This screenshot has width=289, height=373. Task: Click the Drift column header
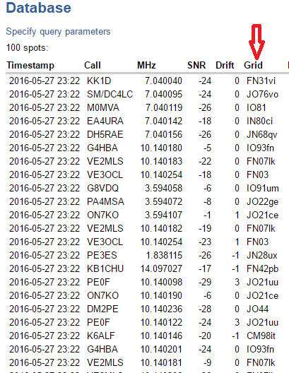click(x=225, y=65)
